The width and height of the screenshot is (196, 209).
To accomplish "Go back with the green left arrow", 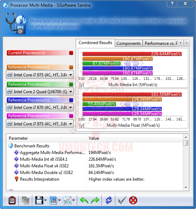I will point(84,200).
